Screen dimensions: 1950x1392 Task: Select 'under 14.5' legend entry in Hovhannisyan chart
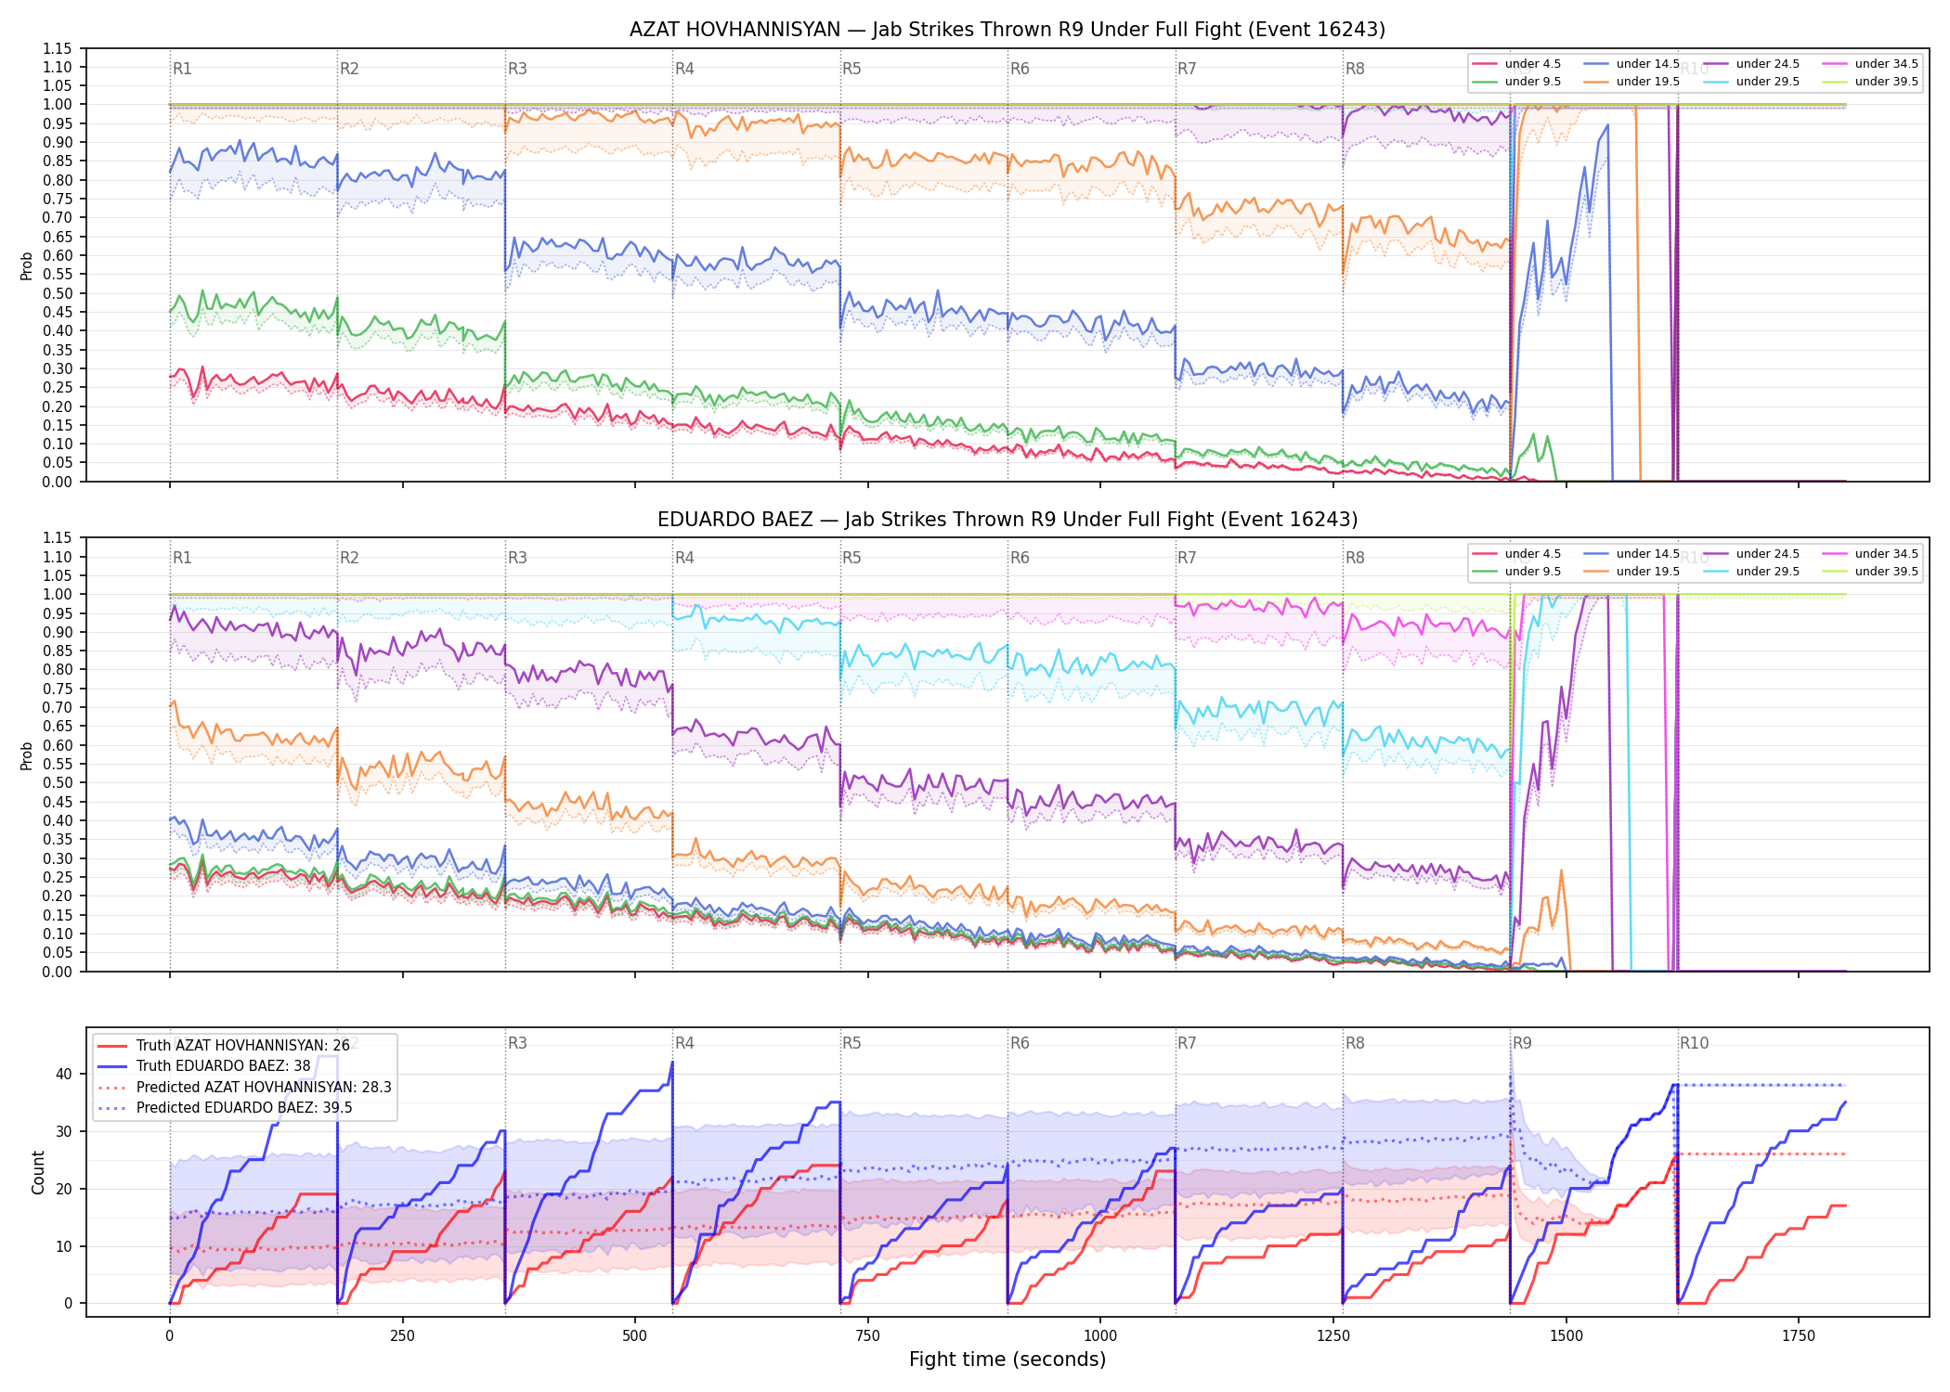[x=1632, y=64]
